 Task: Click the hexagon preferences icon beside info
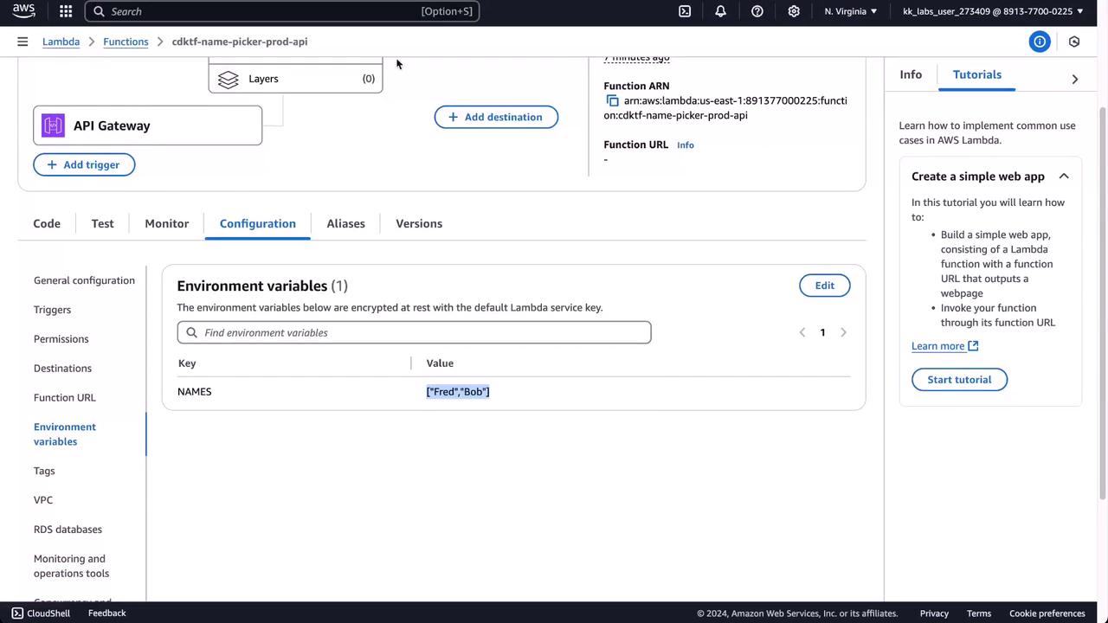pos(1074,42)
